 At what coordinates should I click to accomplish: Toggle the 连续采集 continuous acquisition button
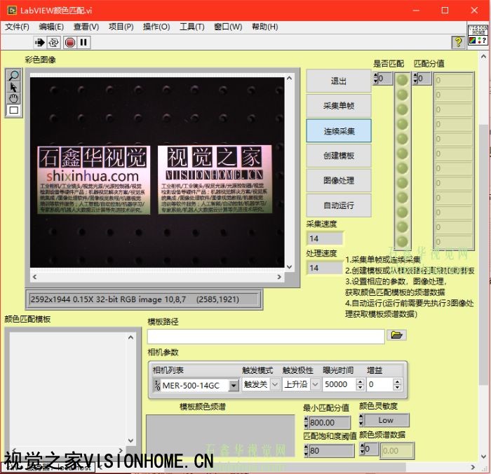[x=339, y=130]
